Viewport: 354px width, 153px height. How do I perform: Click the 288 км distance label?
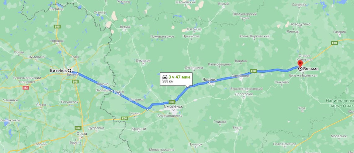pos(167,81)
